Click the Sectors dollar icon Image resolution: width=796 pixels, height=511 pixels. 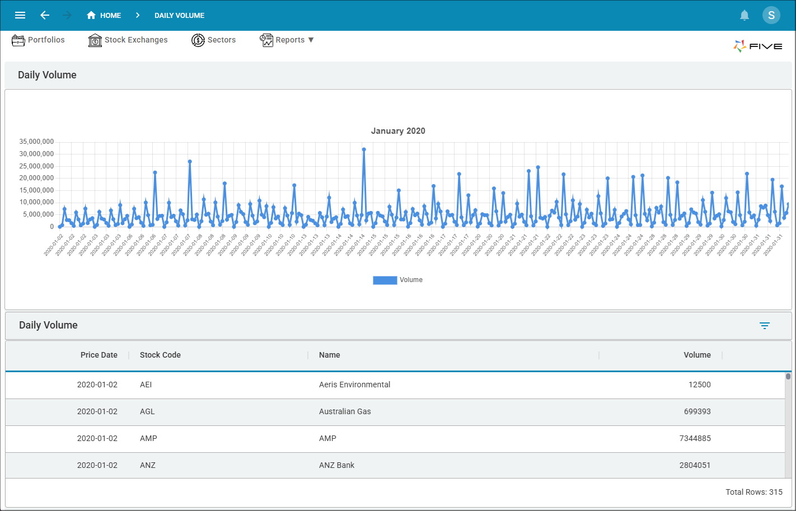coord(198,40)
